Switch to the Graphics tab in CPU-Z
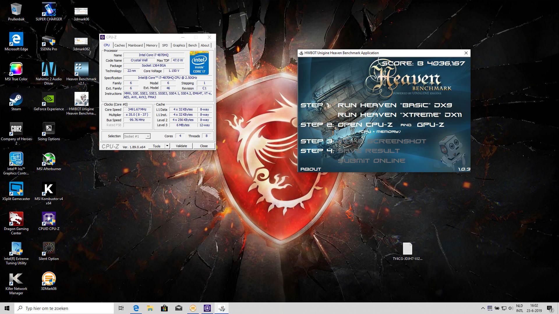The height and width of the screenshot is (314, 559). tap(179, 45)
